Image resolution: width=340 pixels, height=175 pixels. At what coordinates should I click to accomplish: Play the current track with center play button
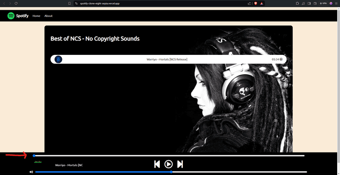pyautogui.click(x=168, y=164)
